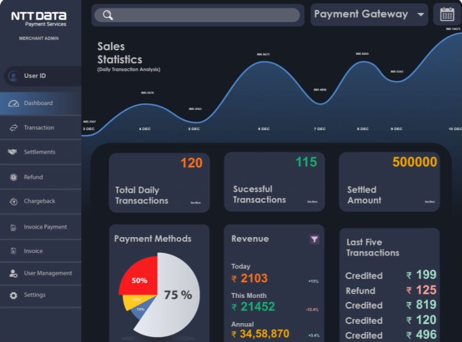
Task: Open the Settlements menu item
Action: click(x=41, y=152)
